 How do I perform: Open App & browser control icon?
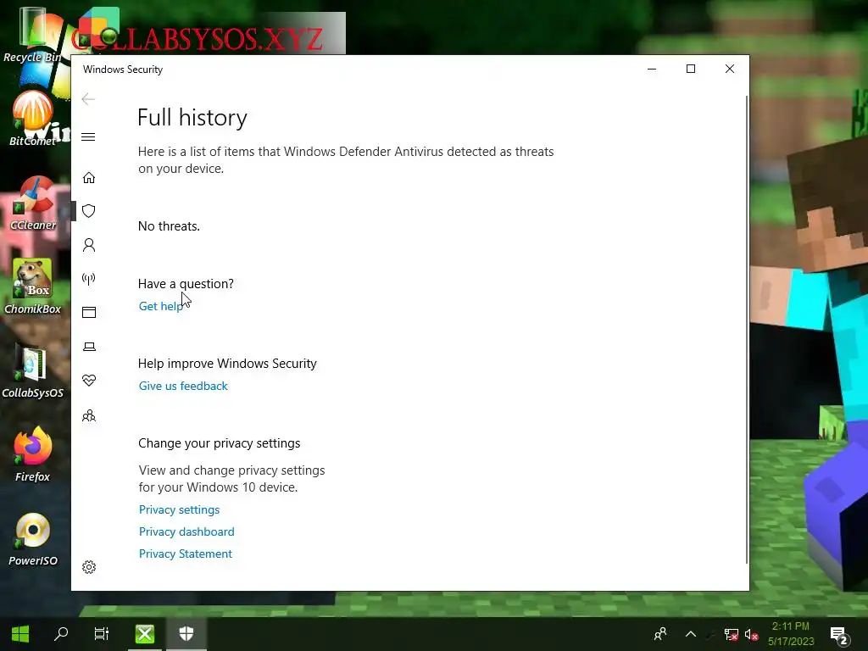88,312
